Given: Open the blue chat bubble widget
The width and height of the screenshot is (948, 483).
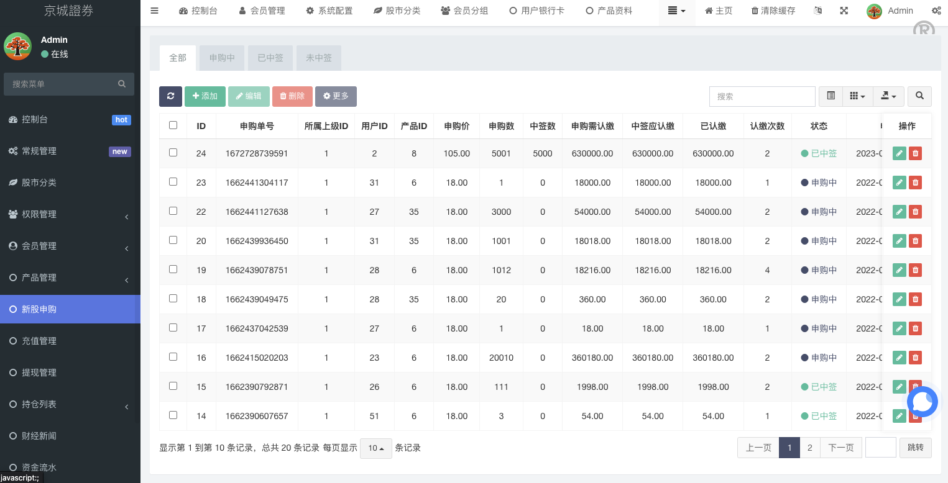Looking at the screenshot, I should [922, 402].
